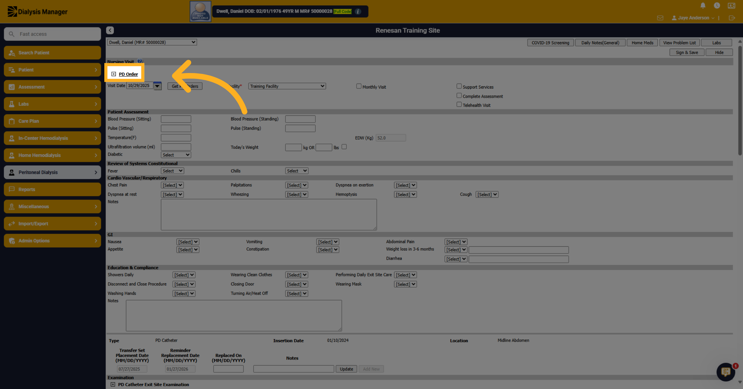Open the Jaye Anderson user menu
The height and width of the screenshot is (389, 743).
tap(693, 18)
